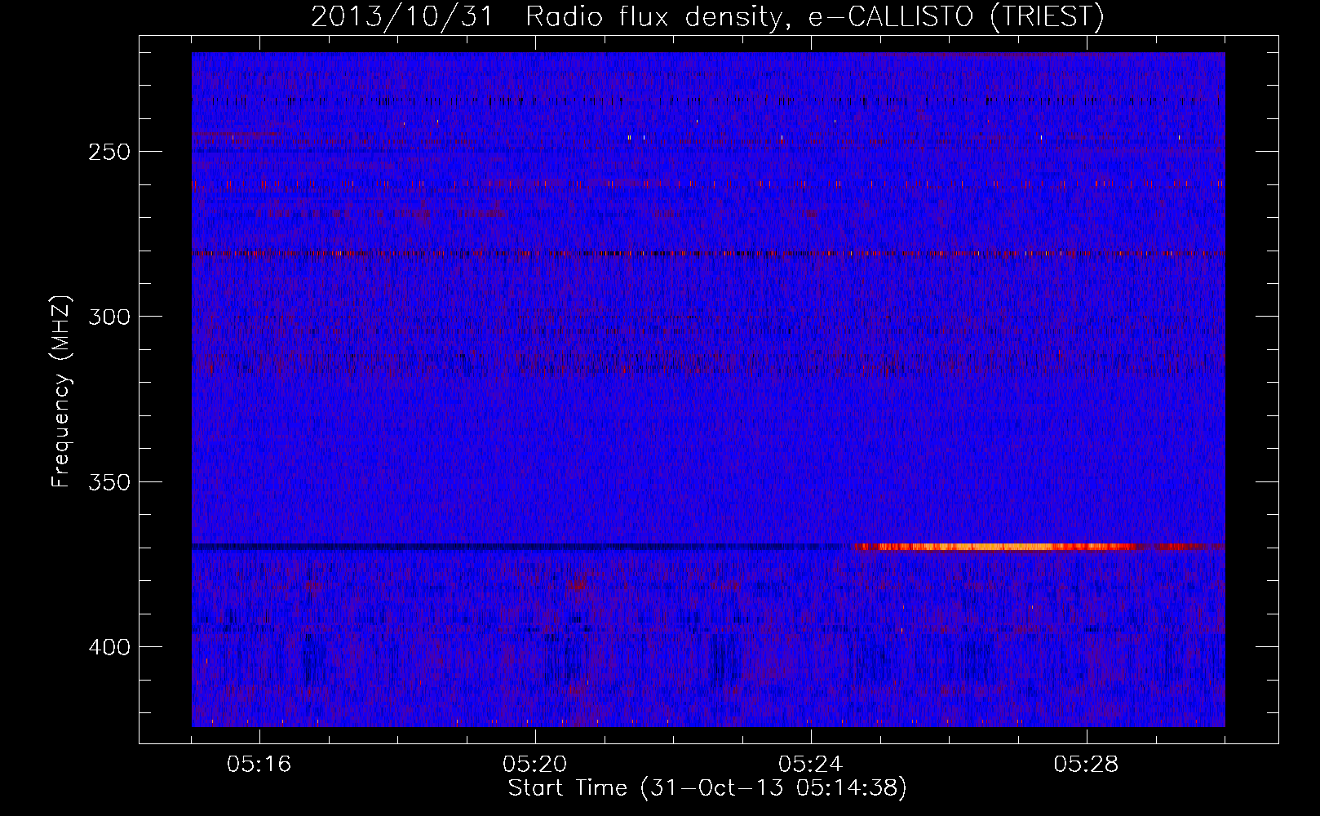
Task: Click the 05:28 time tick label
Action: coord(1086,764)
